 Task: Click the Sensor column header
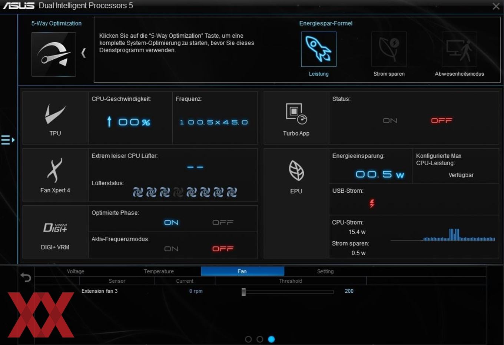(x=117, y=281)
